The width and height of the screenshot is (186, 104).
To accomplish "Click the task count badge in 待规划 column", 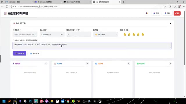I will (46, 64).
